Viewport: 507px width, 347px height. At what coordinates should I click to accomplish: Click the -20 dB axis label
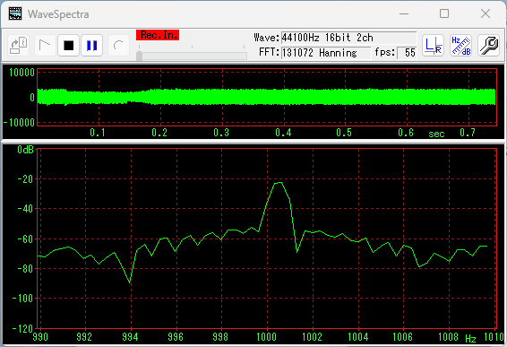point(25,179)
